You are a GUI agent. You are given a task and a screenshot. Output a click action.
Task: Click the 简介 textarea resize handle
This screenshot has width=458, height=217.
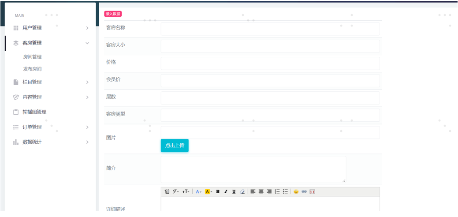(x=344, y=181)
